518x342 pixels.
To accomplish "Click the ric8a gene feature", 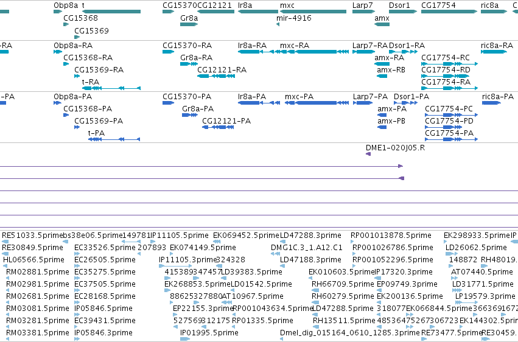I will pyautogui.click(x=494, y=12).
